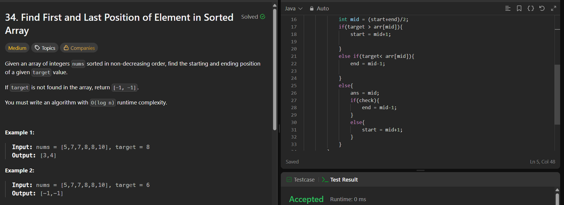Click the 'Saved' status text

[x=292, y=161]
